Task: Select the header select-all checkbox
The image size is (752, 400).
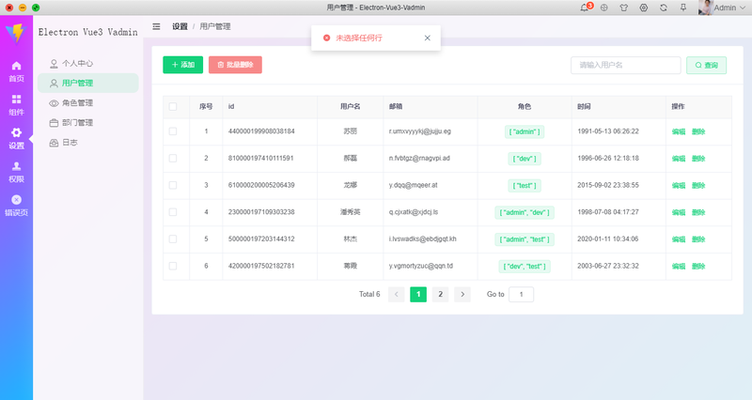Action: pos(173,106)
